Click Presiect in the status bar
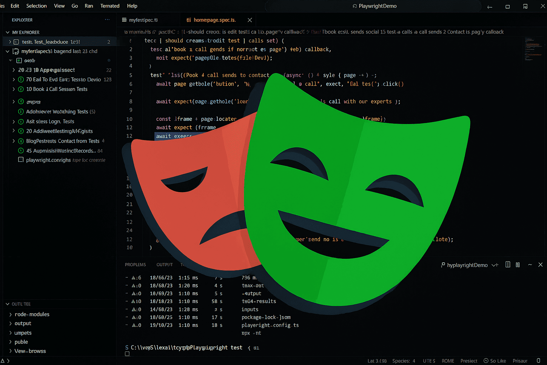 (469, 361)
